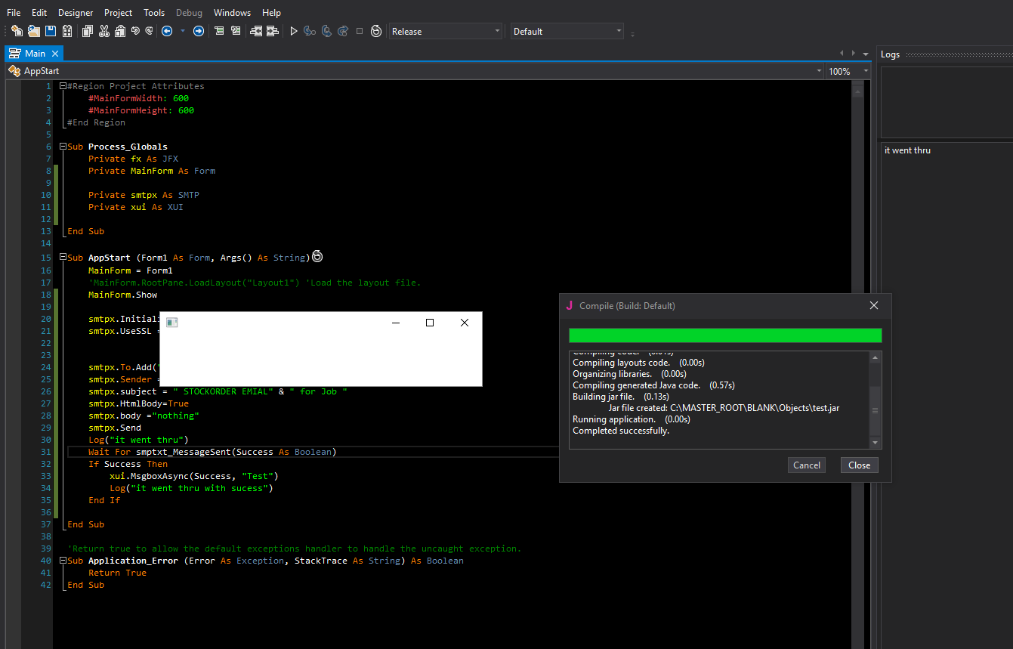Screen dimensions: 1013x649
Task: Click the Restart circular arrow icon
Action: [375, 31]
